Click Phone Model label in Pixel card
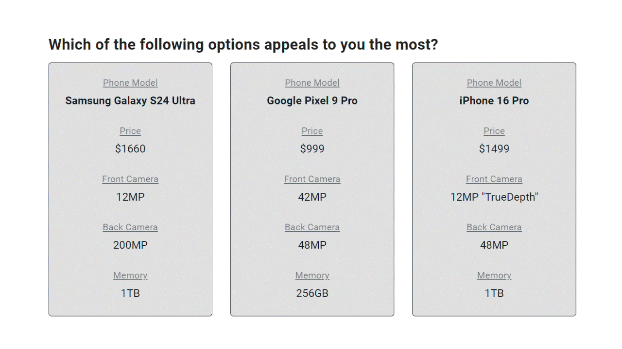The width and height of the screenshot is (622, 349). coord(312,83)
